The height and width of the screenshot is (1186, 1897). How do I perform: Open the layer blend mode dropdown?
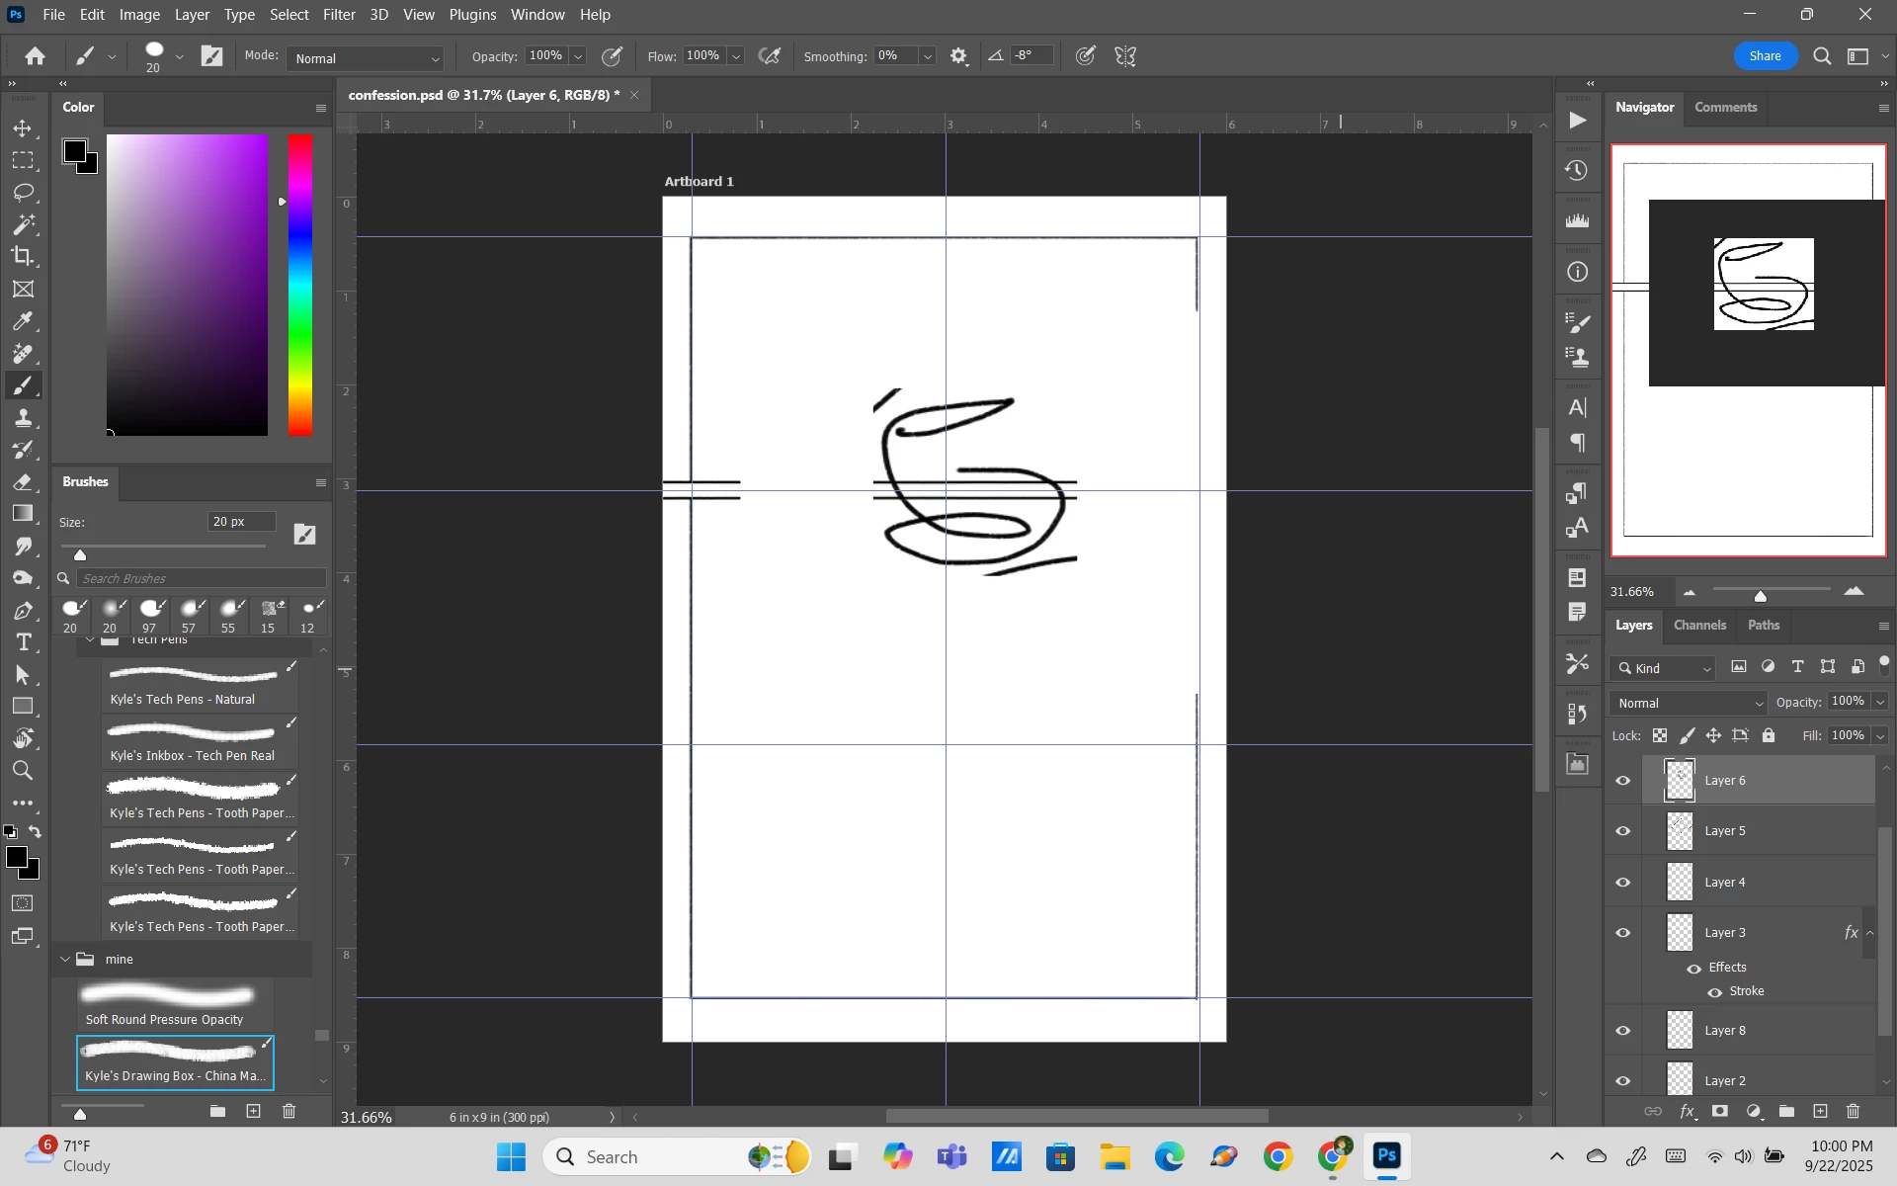[1687, 704]
